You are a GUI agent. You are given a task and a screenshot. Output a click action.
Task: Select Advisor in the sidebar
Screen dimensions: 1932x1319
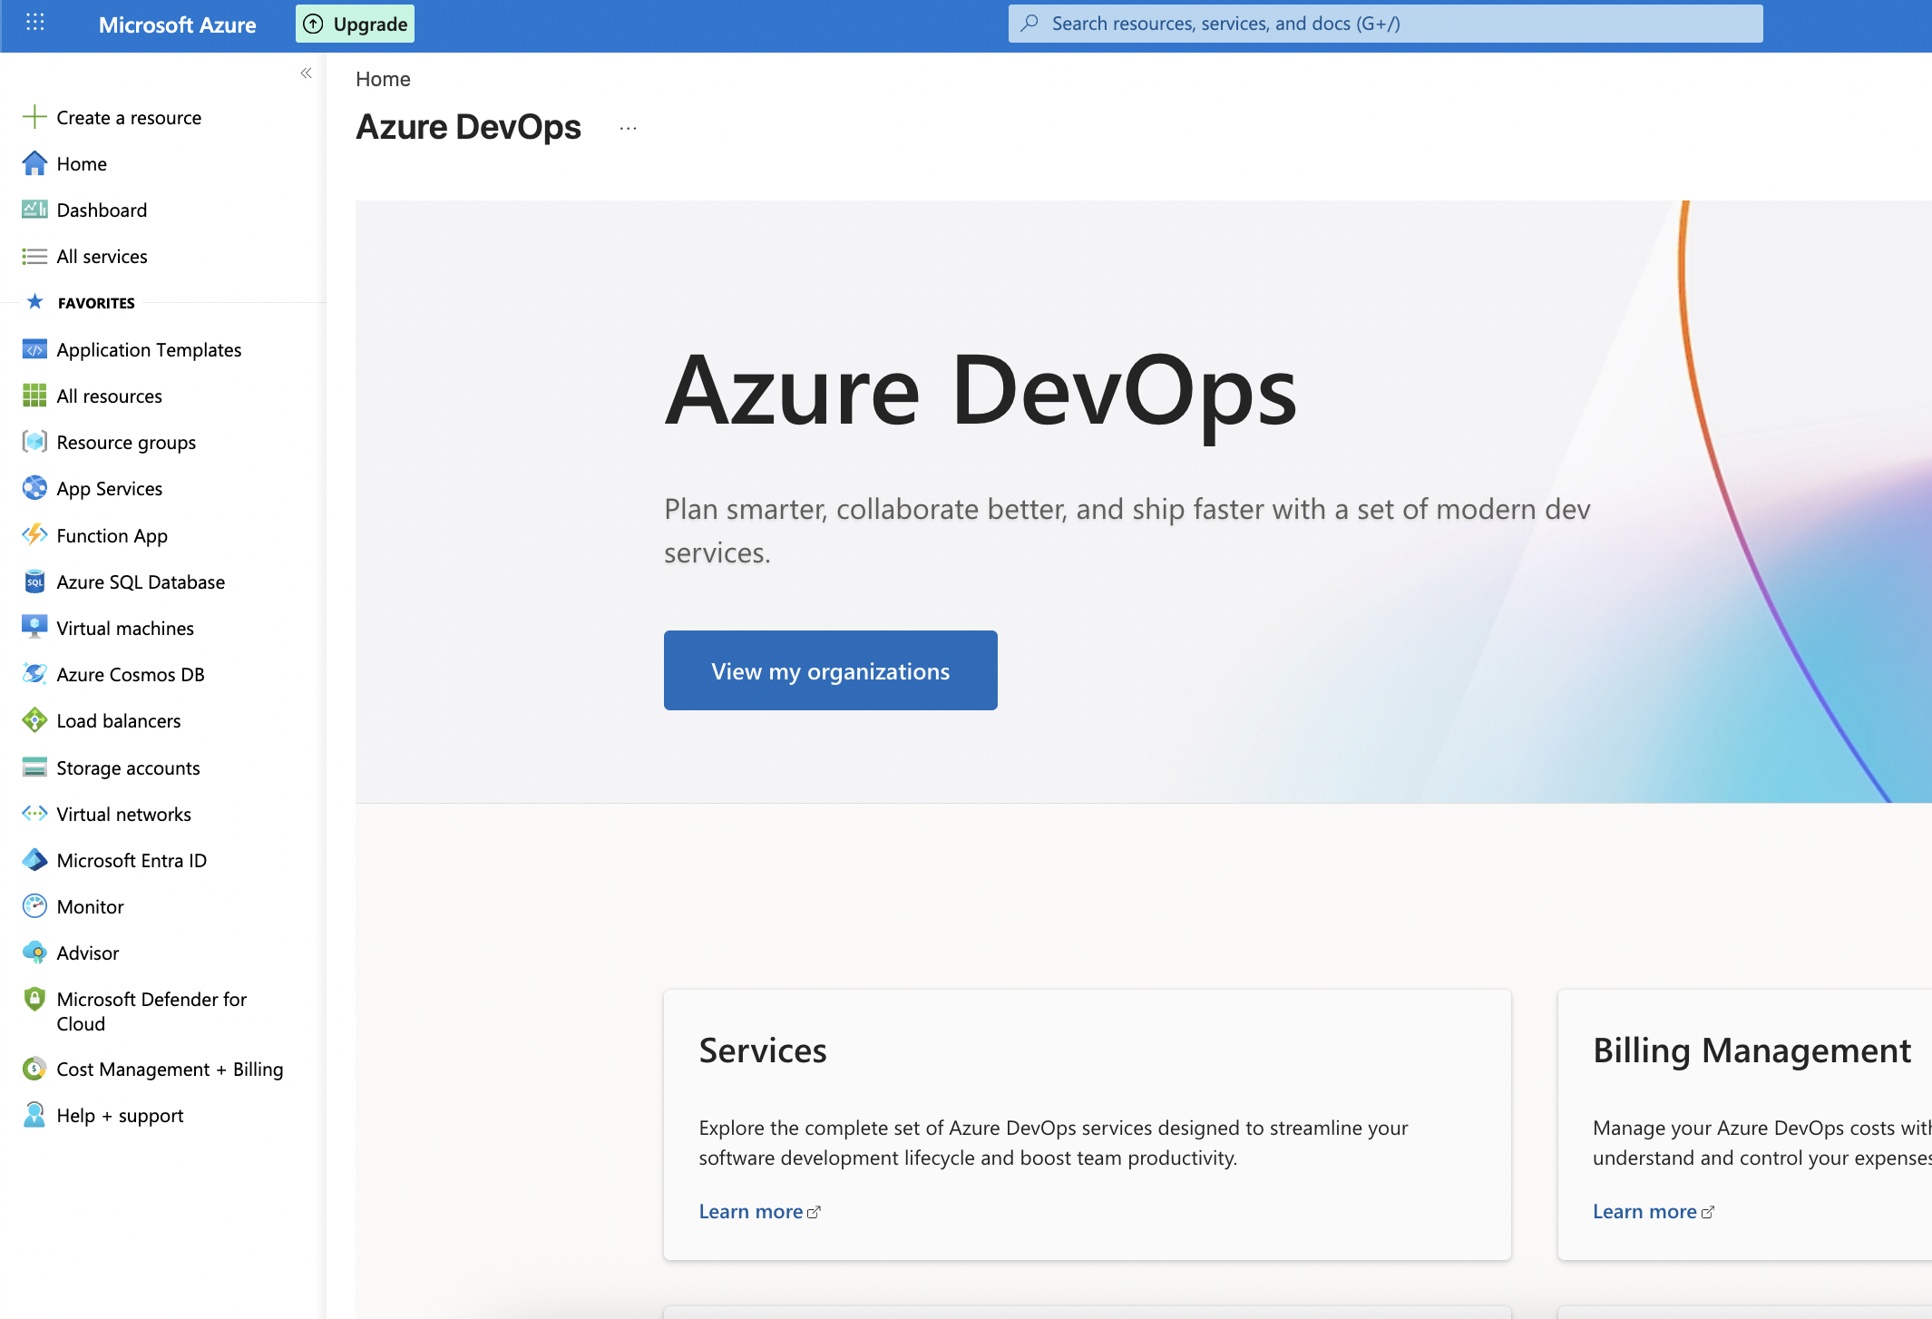pos(87,953)
